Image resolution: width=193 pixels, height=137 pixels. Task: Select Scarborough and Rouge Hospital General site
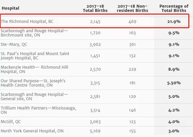click(34, 97)
